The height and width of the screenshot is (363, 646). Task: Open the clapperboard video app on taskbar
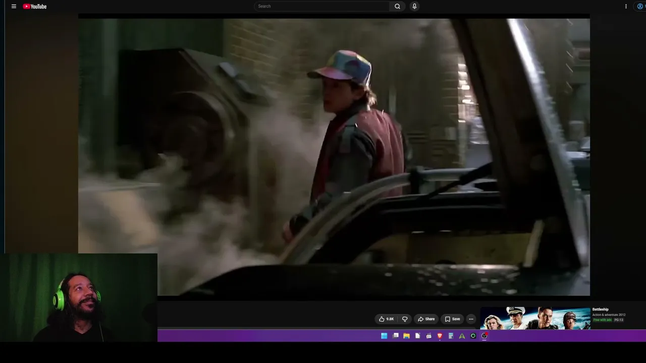click(428, 336)
